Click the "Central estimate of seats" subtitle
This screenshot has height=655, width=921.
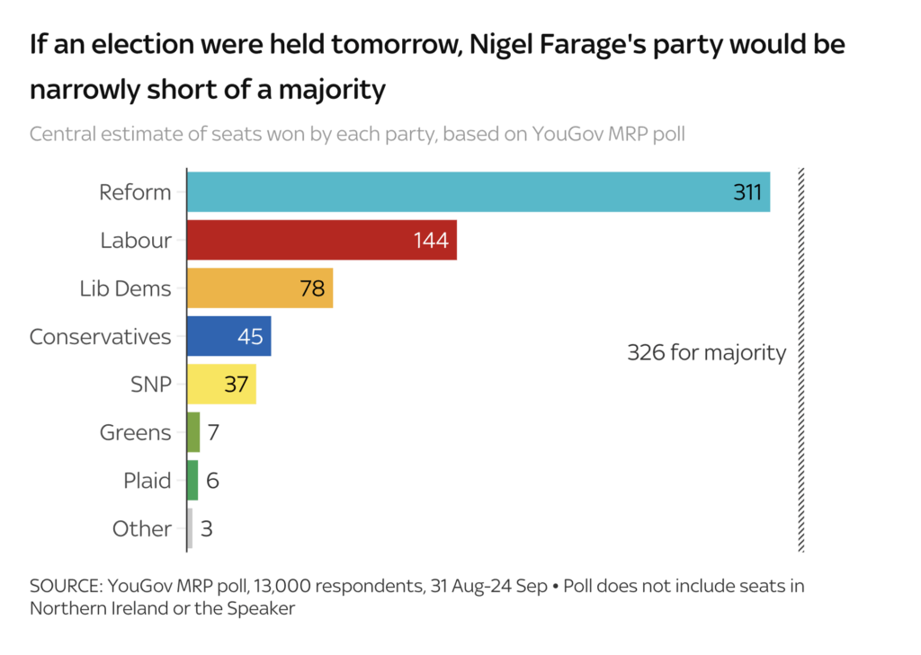pos(357,135)
